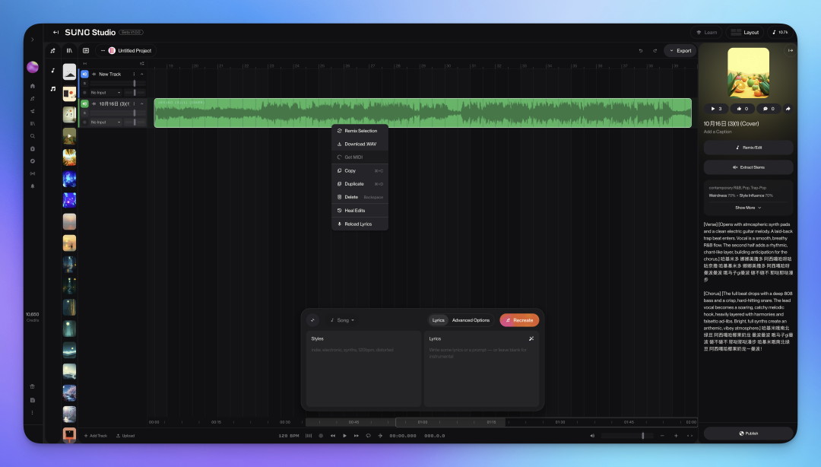Zoom out the timeline with the minus icon

click(662, 436)
